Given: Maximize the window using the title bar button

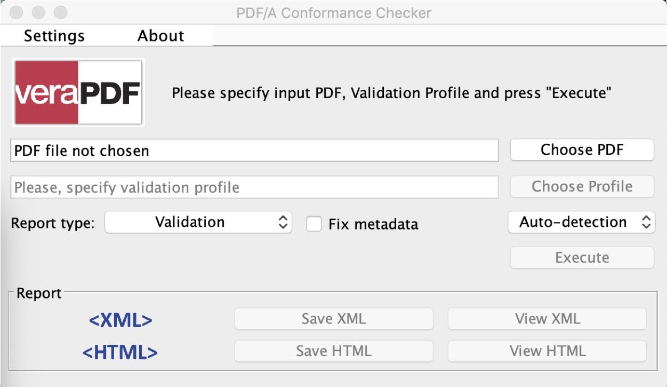Looking at the screenshot, I should (61, 12).
